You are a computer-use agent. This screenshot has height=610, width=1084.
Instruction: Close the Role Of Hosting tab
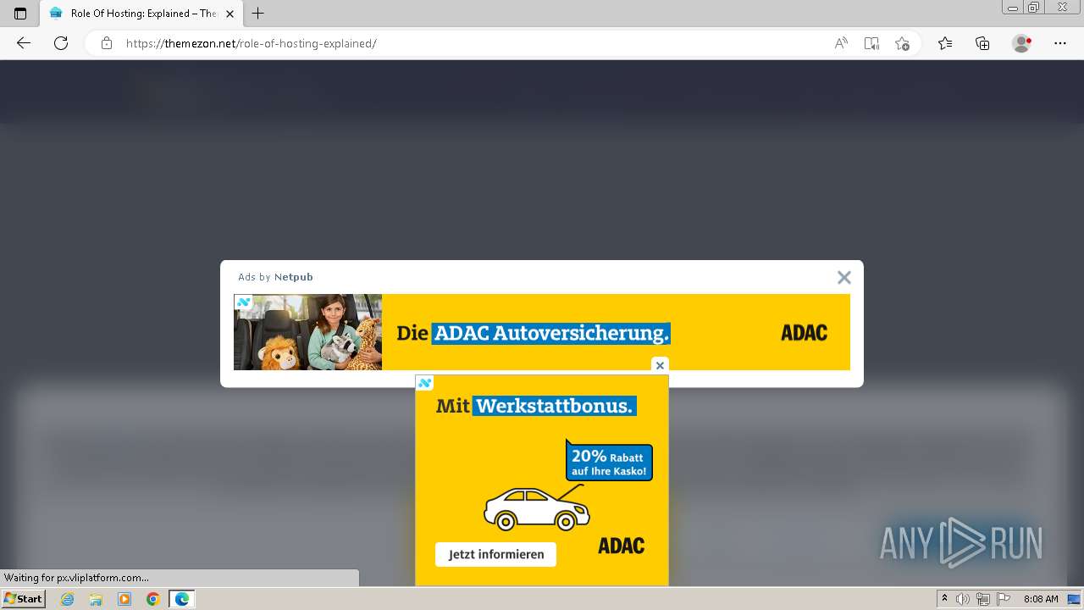[230, 14]
